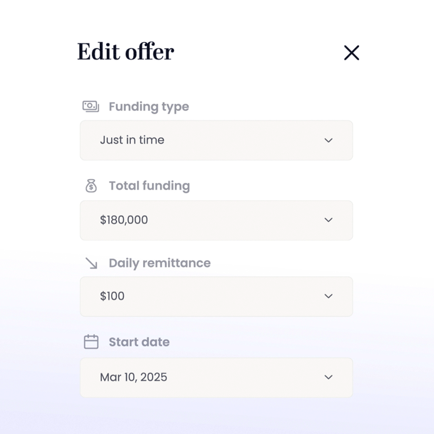Click the diagonal arrow Daily remittance icon
The image size is (434, 434).
click(91, 263)
